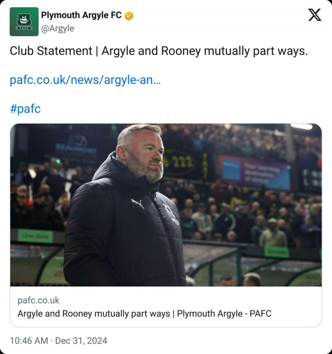Viewport: 332px width, 354px height.
Task: Click the purple advertising banner in the photo
Action: (254, 171)
